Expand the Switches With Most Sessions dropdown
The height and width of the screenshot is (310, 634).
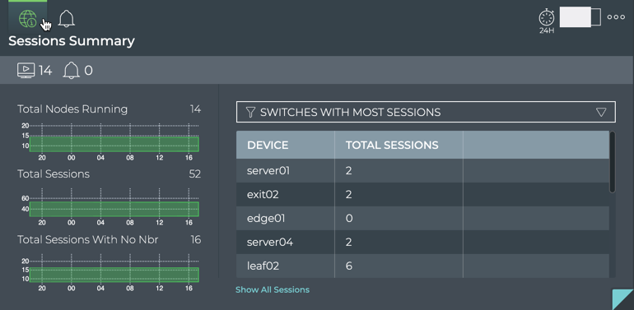click(426, 112)
